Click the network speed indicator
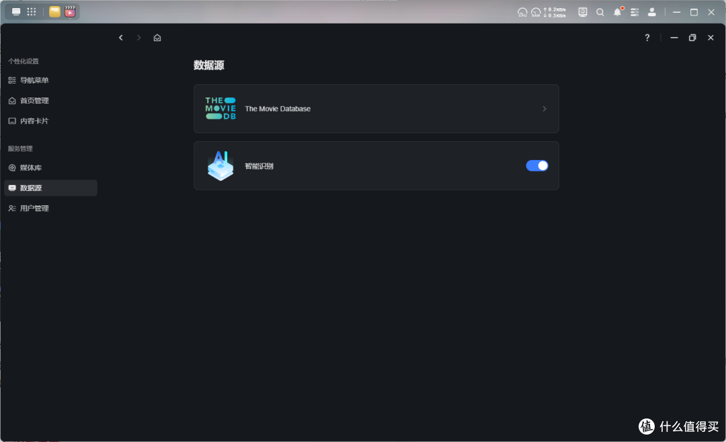This screenshot has height=442, width=726. point(555,13)
